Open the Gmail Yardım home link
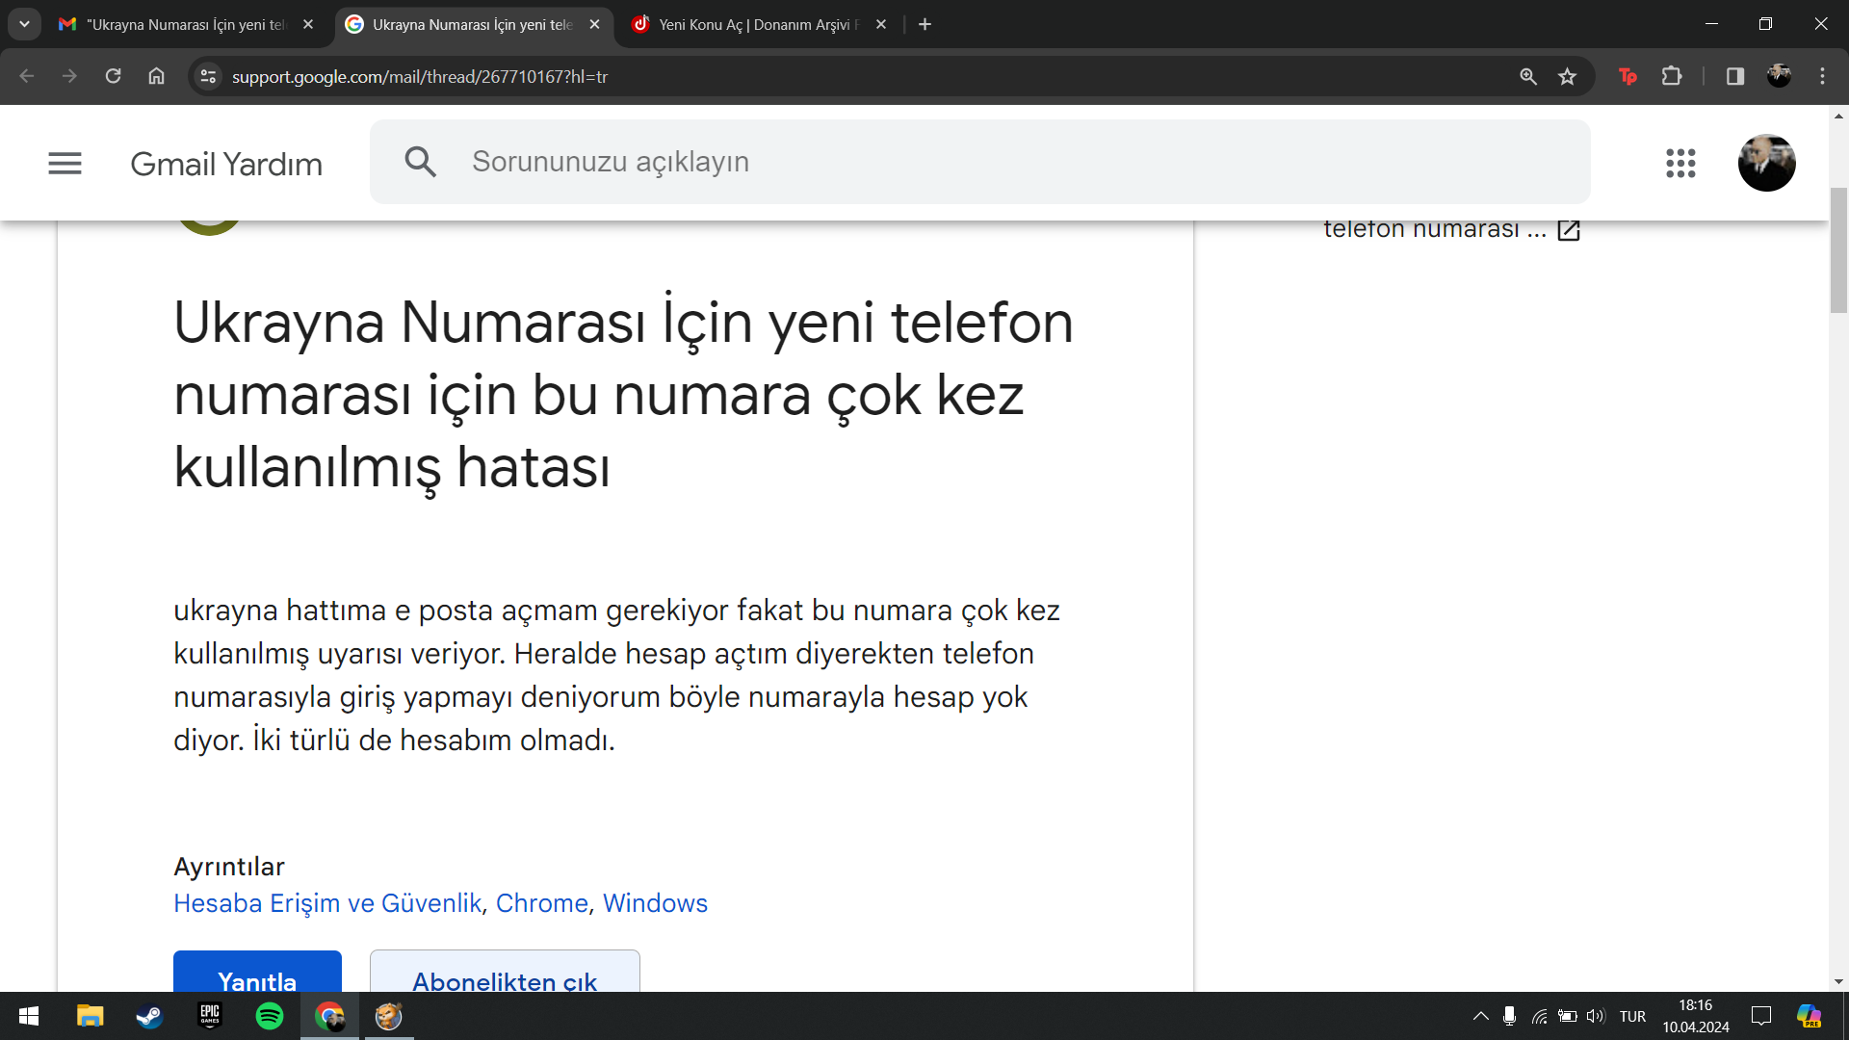 [x=226, y=164]
